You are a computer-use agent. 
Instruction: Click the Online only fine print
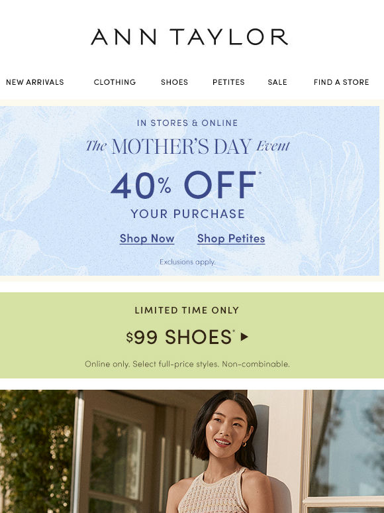[187, 364]
